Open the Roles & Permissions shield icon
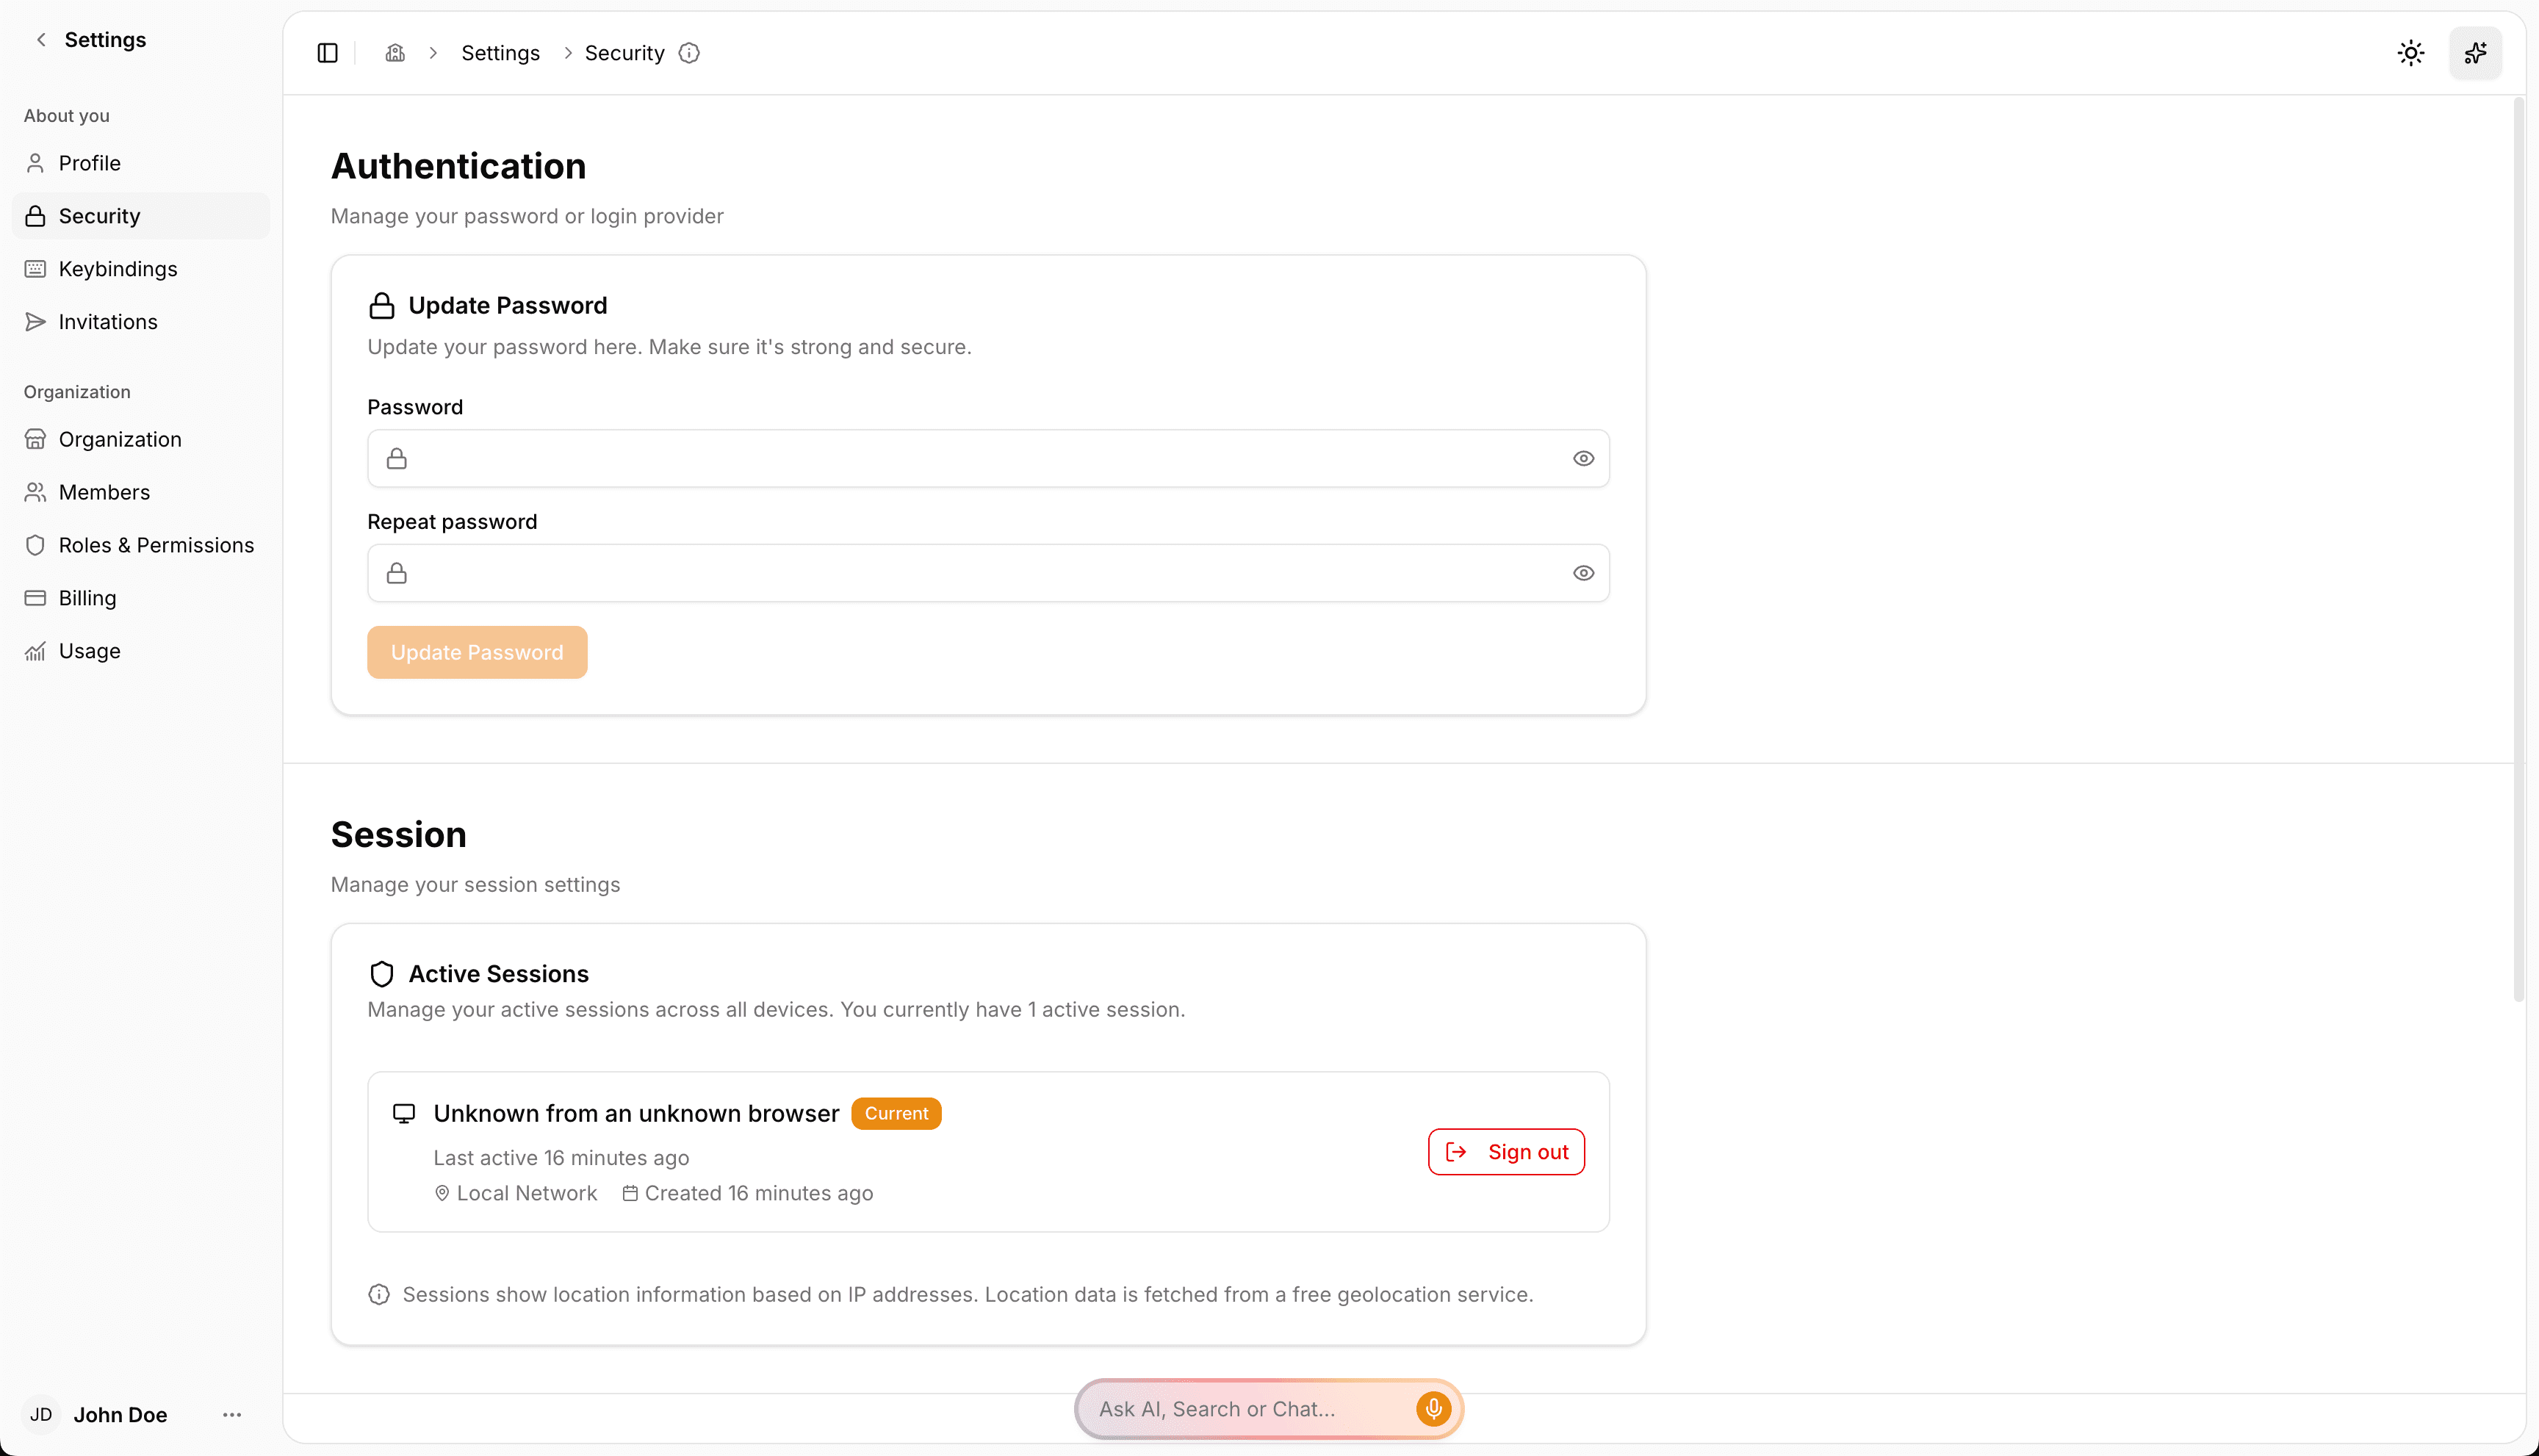The height and width of the screenshot is (1456, 2539). pos(35,545)
